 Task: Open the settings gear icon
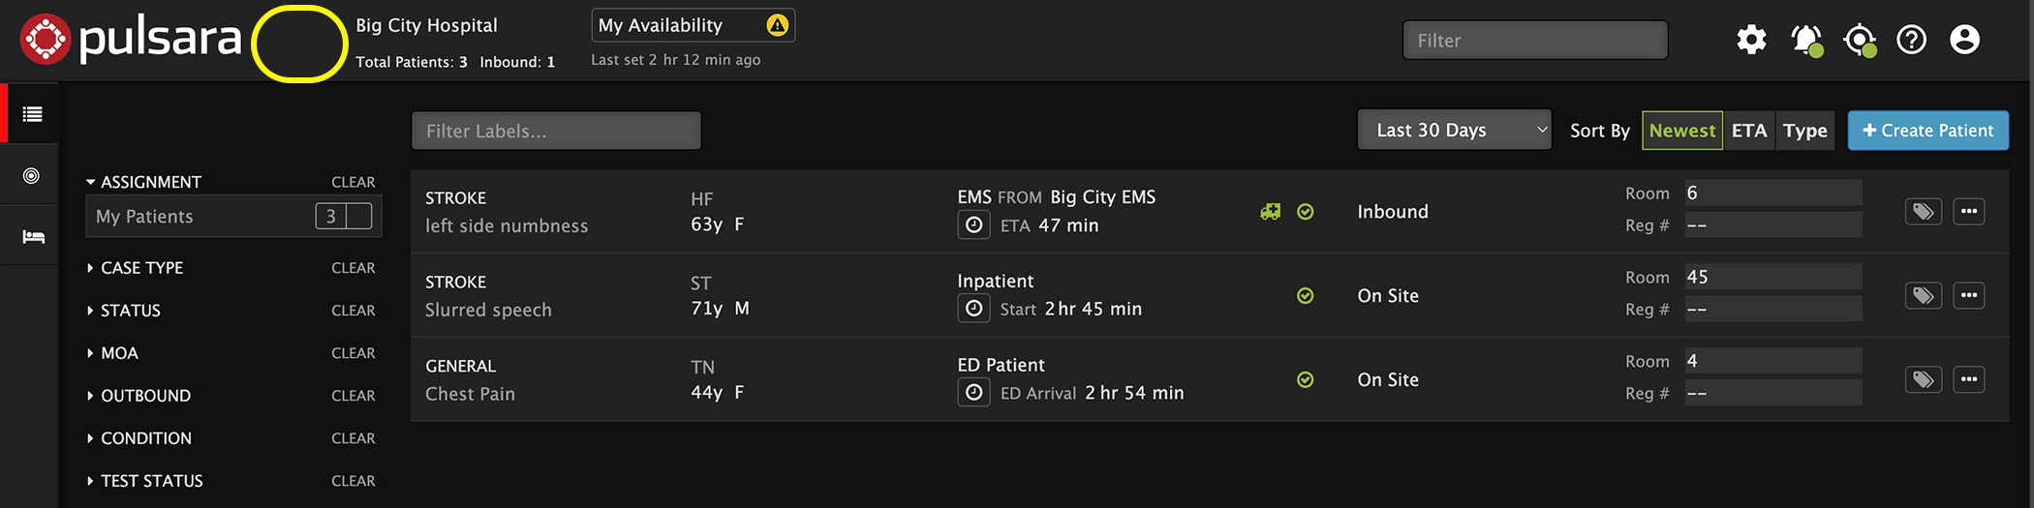pyautogui.click(x=1751, y=40)
